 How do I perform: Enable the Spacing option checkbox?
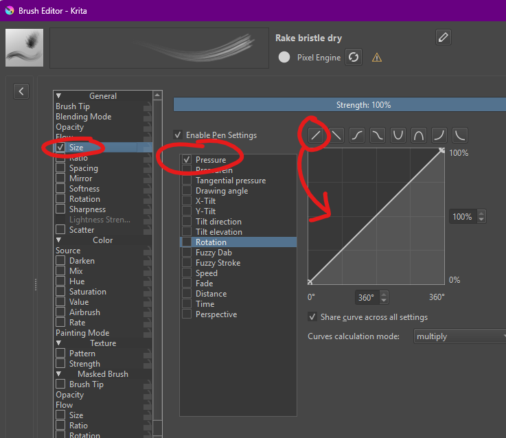(x=60, y=168)
